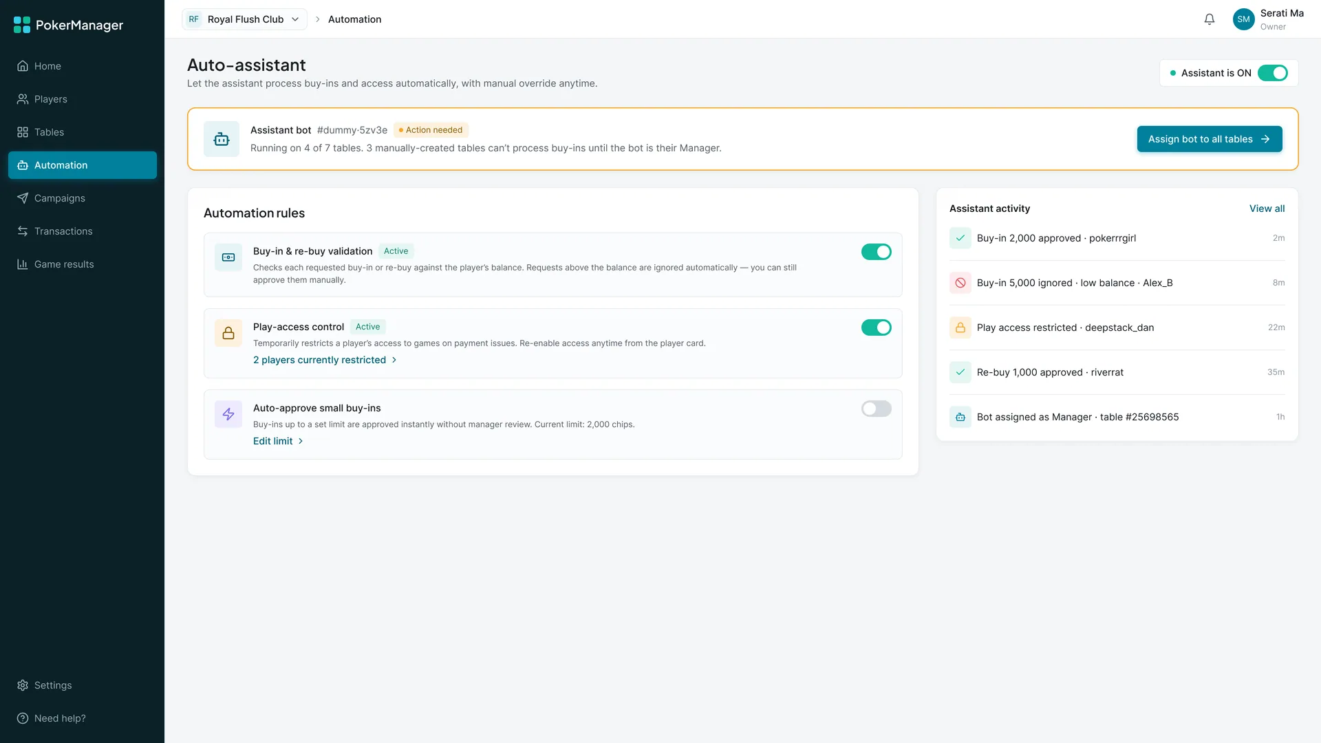The image size is (1321, 743).
Task: Click the Transactions arrows icon
Action: pos(23,231)
